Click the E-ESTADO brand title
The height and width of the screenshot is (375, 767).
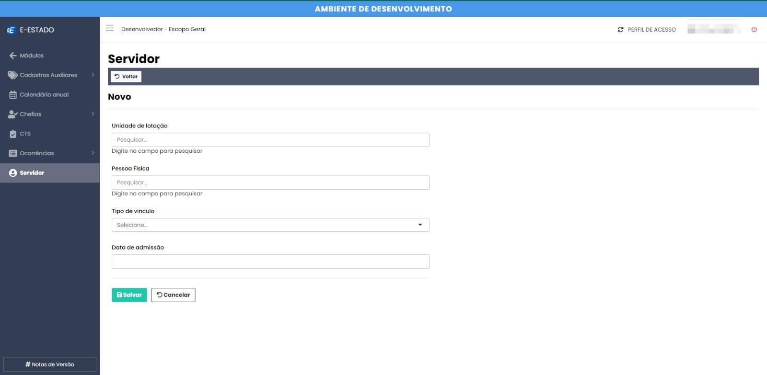tap(37, 30)
